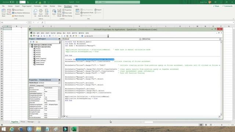
Task: Open the Properties object selector dropdown
Action: tap(59, 83)
